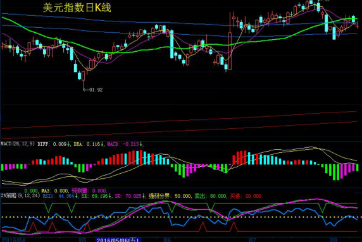Click the 强弱分界: 50.000 label
Viewport: 362px width, 242px height.
[x=170, y=196]
